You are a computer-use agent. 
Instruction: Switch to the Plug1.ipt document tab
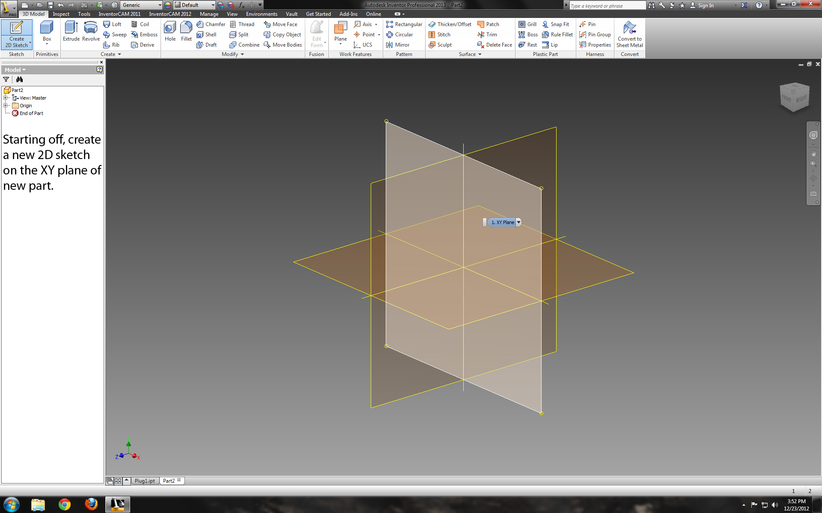click(145, 481)
